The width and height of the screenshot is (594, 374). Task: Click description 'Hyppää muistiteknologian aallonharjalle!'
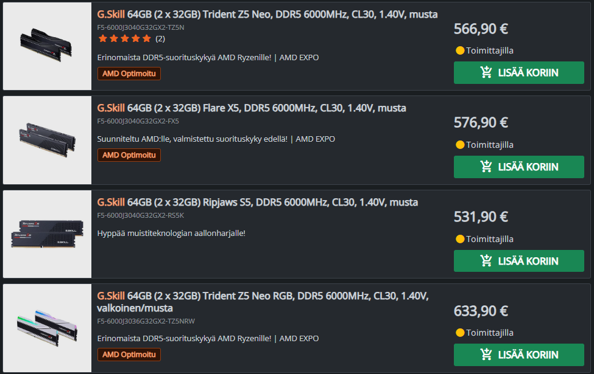coord(171,234)
